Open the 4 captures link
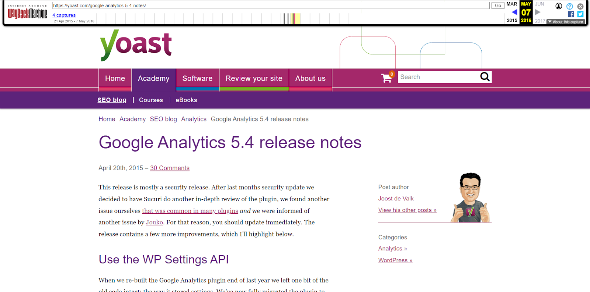The image size is (590, 292). pos(64,15)
